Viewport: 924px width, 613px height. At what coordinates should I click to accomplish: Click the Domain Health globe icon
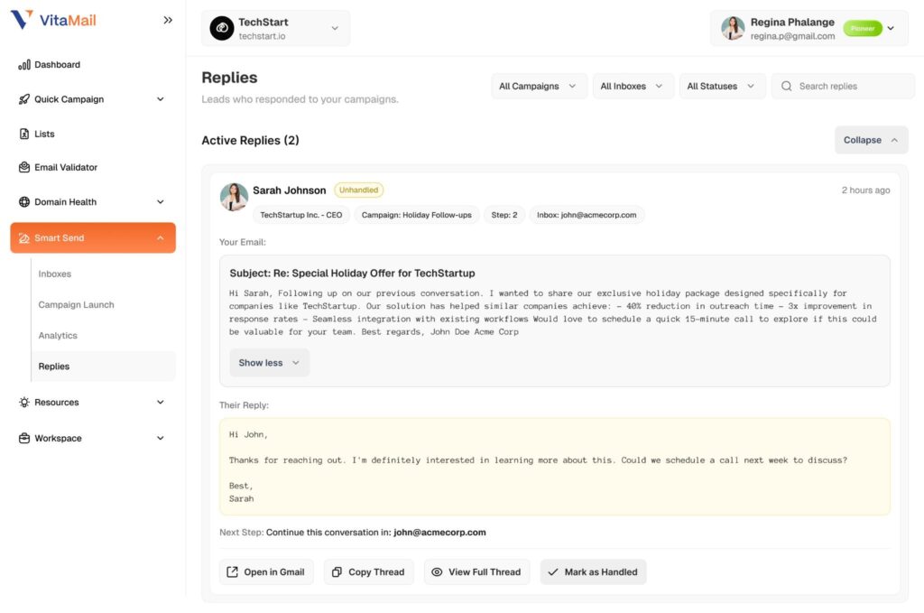pos(24,201)
